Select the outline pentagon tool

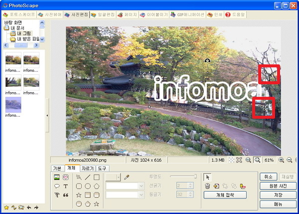click(x=97, y=186)
